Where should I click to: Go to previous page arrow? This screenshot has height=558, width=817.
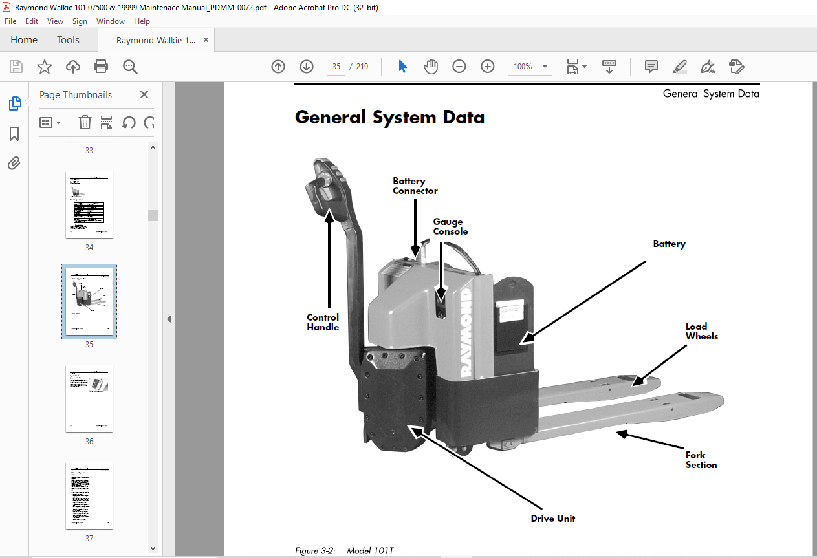tap(278, 67)
